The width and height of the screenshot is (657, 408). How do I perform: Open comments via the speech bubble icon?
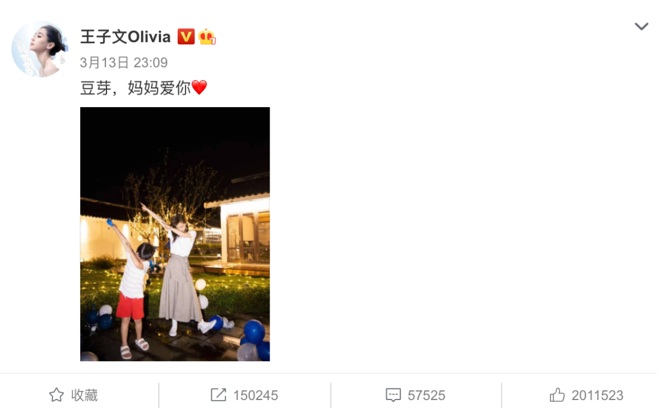point(393,395)
